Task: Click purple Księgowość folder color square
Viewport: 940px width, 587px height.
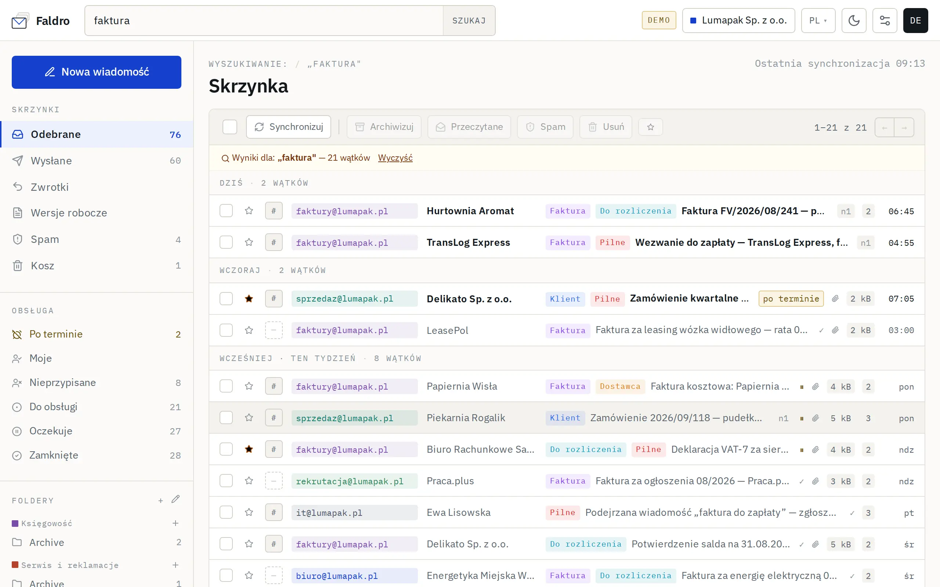Action: [15, 523]
